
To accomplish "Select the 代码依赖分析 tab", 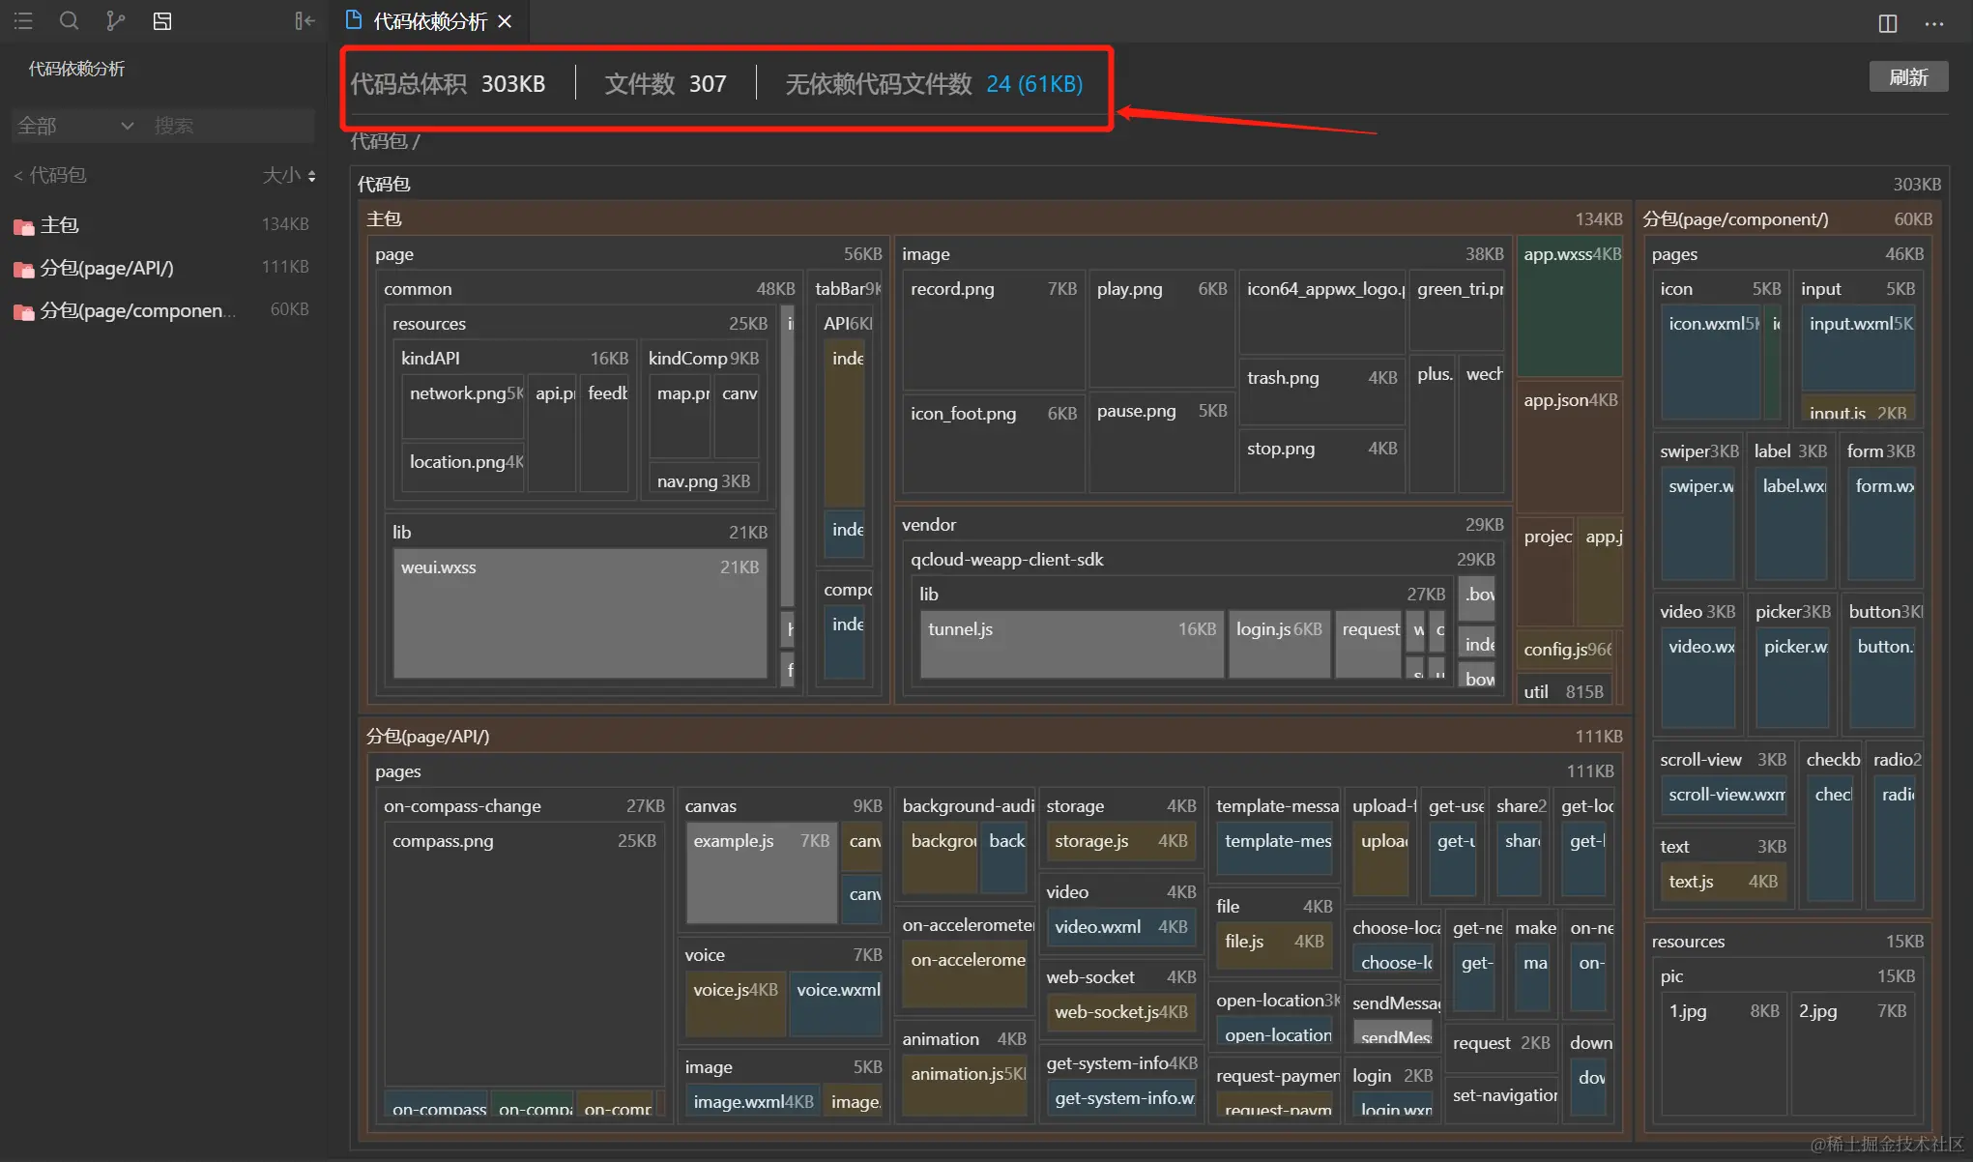I will click(428, 21).
